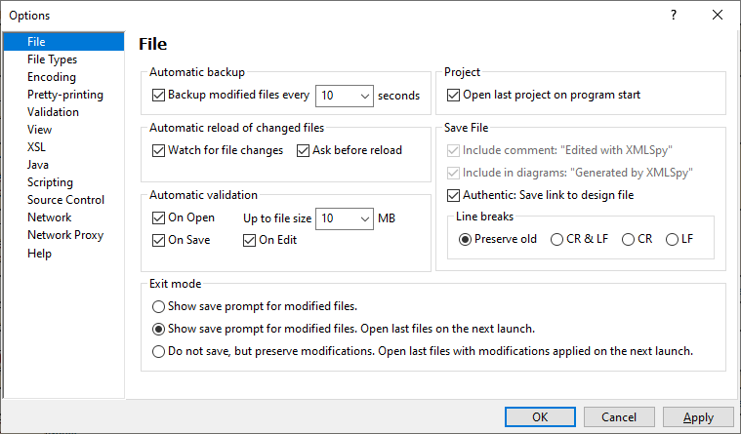Viewport: 741px width, 434px height.
Task: Open the Encoding options page
Action: pos(52,77)
